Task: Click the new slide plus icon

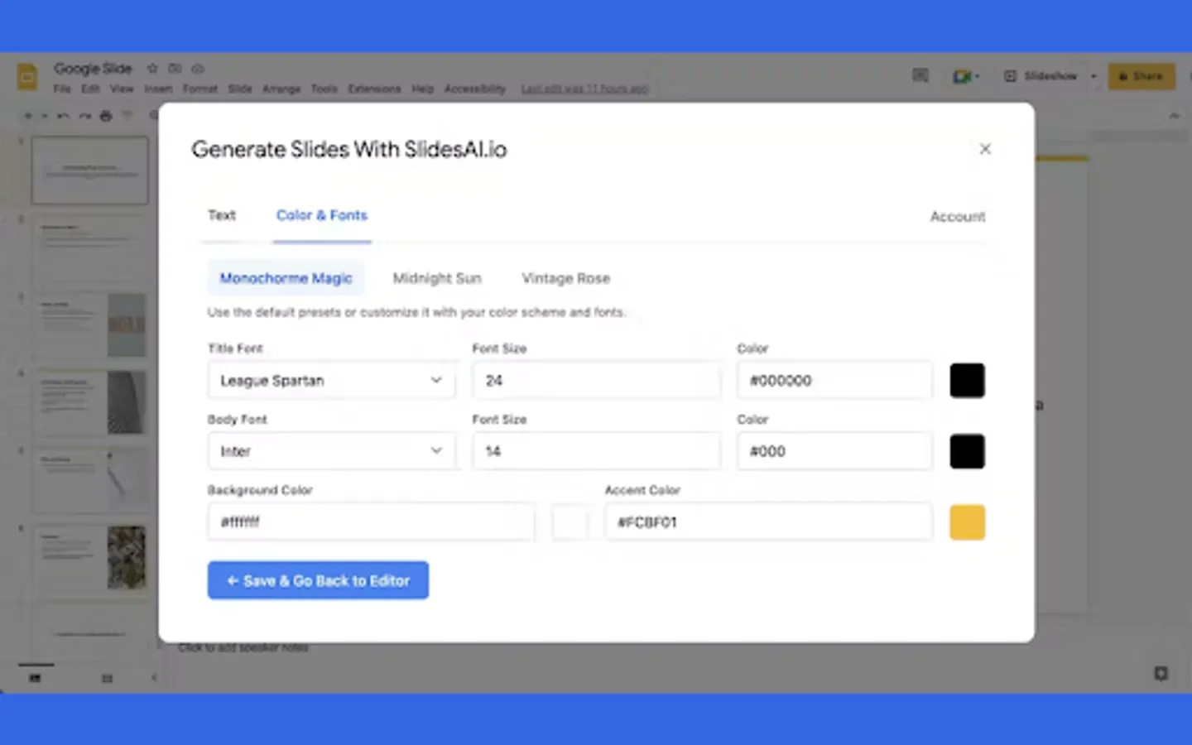Action: [x=28, y=116]
